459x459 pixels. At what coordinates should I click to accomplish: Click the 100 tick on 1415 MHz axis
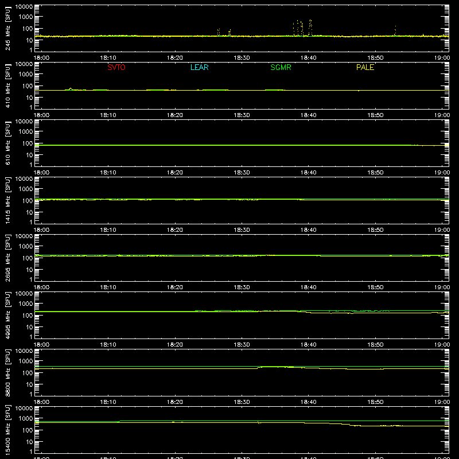tap(28, 201)
